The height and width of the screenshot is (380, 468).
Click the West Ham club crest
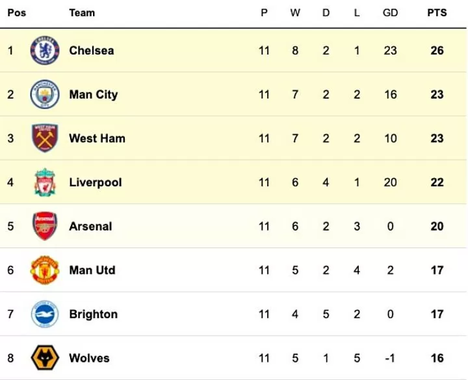45,138
